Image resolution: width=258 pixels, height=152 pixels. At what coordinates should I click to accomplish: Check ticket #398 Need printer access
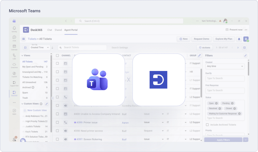coord(57,131)
